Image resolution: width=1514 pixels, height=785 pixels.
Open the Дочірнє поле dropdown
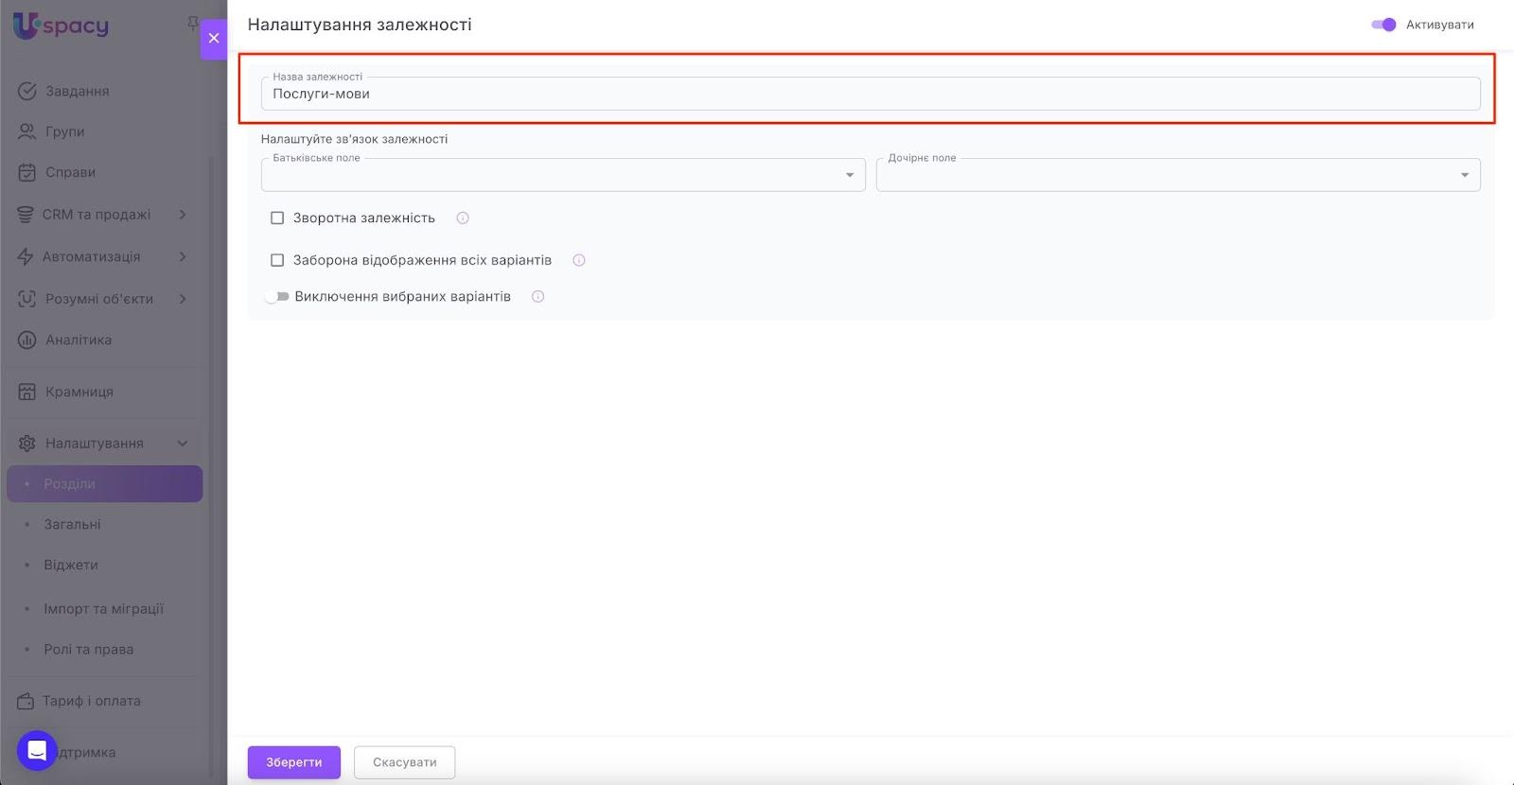point(1178,175)
